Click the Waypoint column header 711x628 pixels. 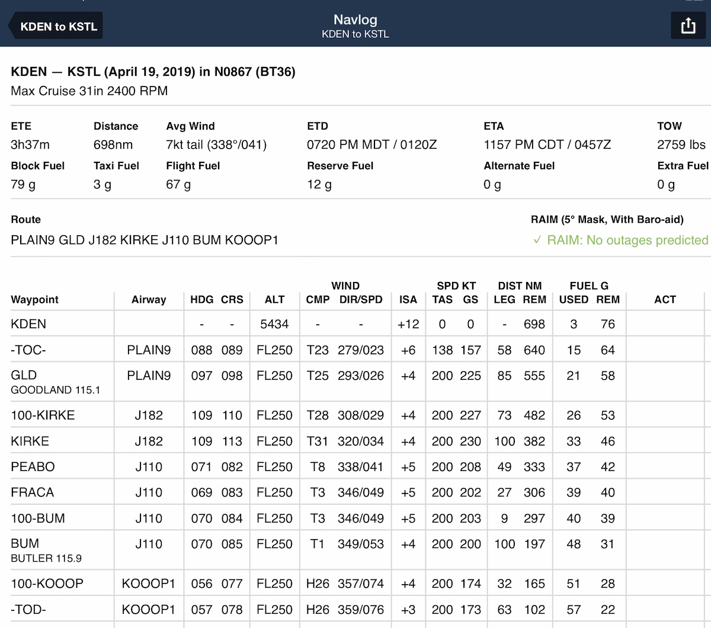click(34, 300)
